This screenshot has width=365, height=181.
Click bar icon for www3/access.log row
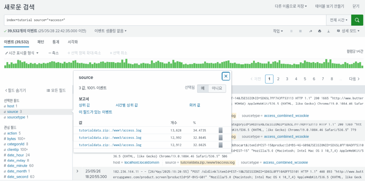coord(220,137)
